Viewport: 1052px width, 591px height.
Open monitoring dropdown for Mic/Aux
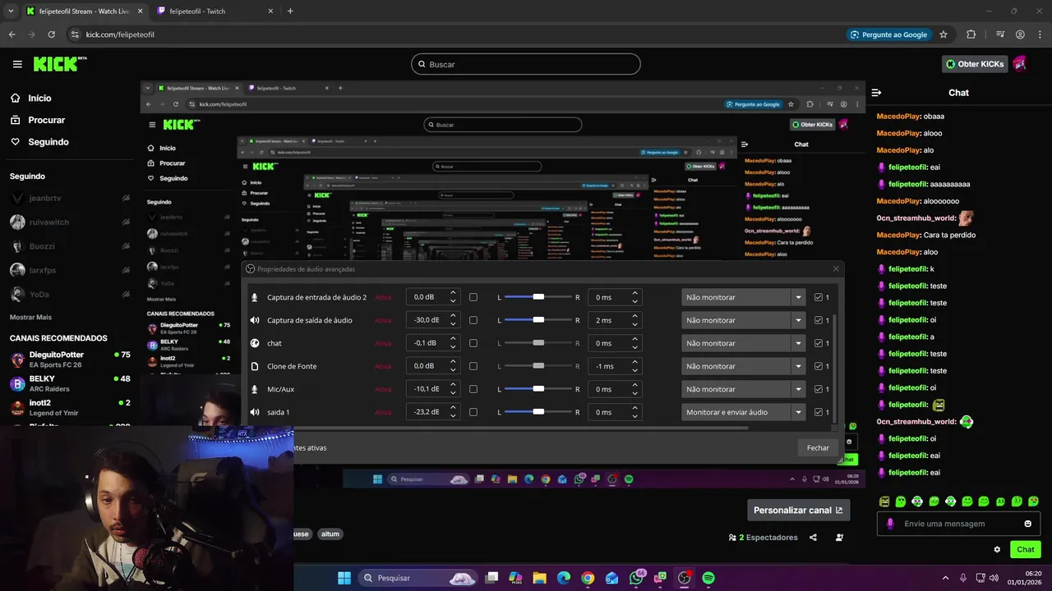coord(743,389)
